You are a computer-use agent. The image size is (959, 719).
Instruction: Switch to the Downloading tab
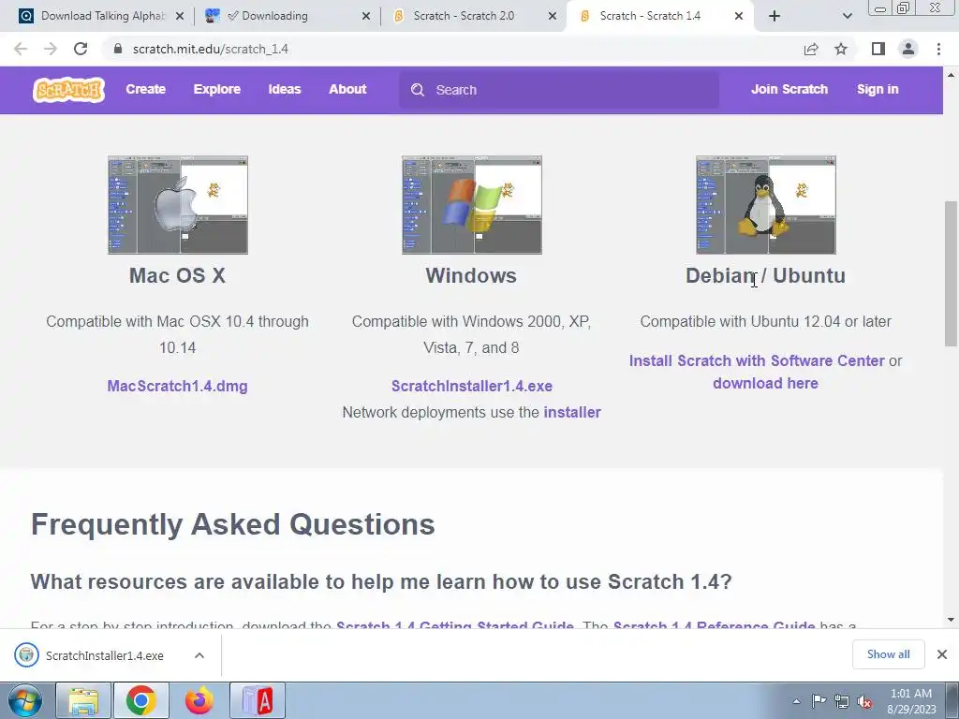click(288, 16)
